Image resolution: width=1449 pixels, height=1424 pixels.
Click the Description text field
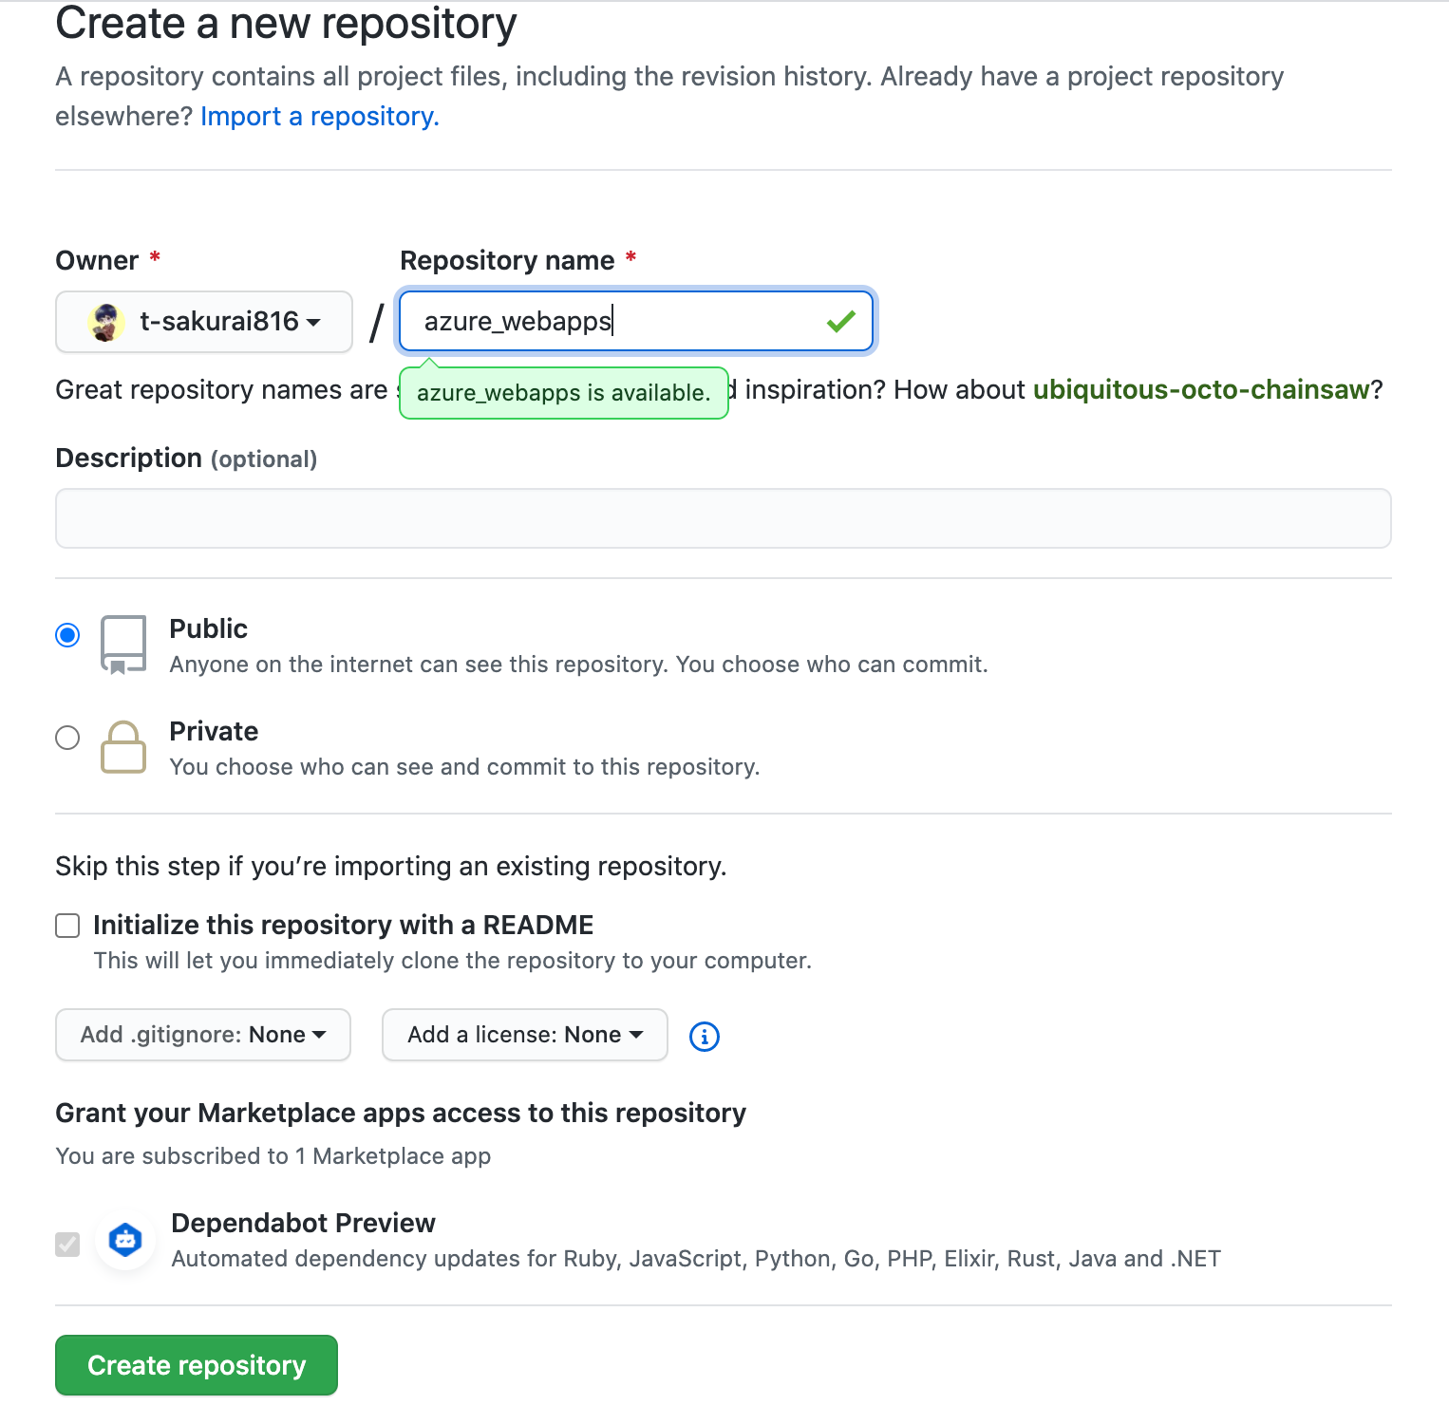click(x=724, y=518)
